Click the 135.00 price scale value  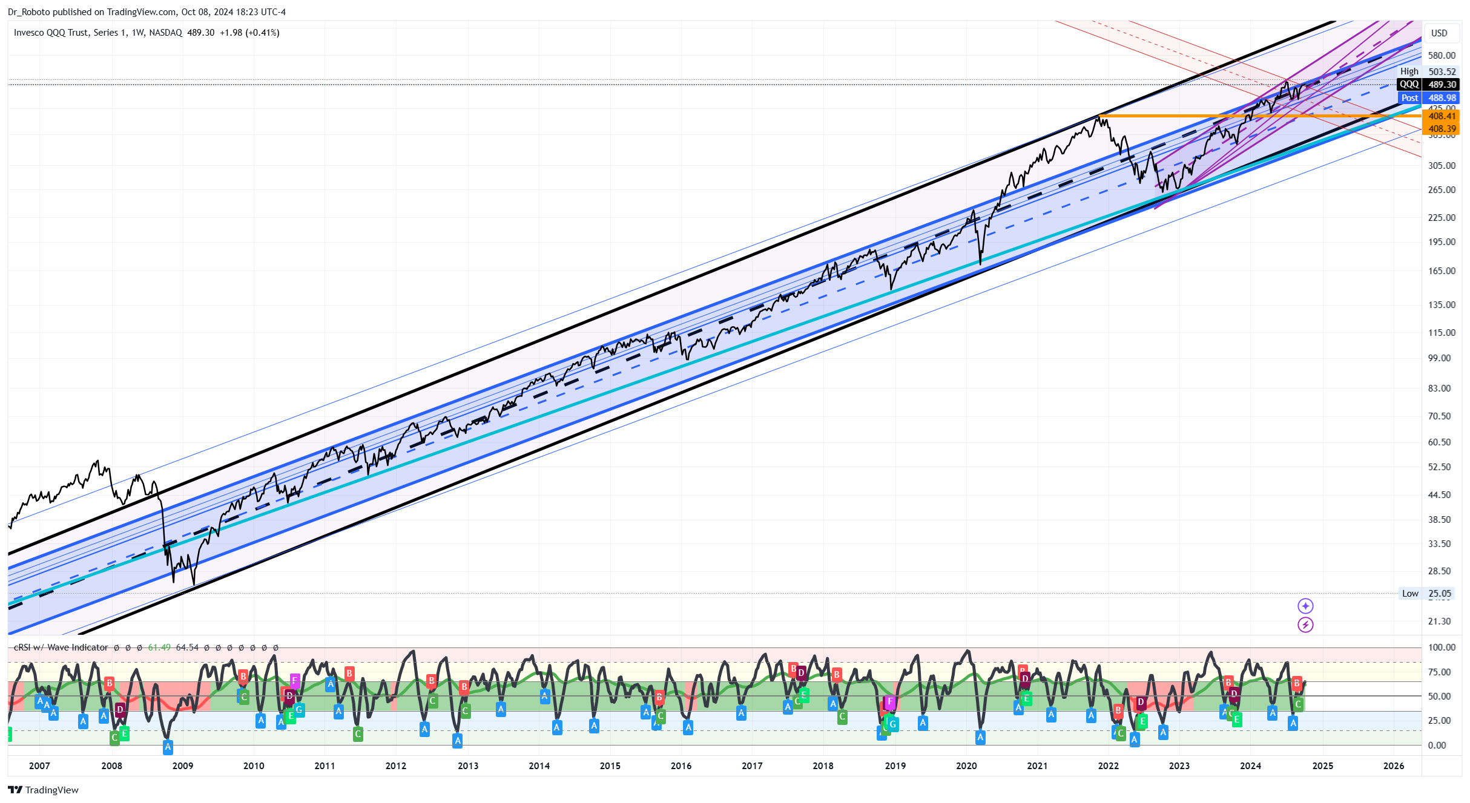click(x=1442, y=305)
